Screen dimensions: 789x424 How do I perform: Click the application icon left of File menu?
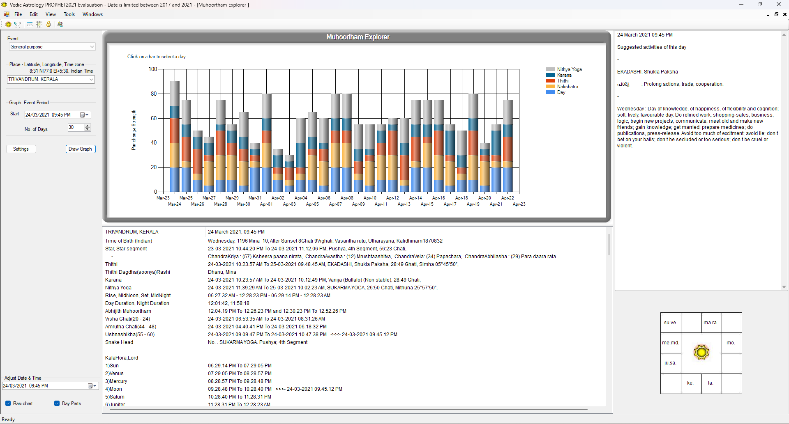(7, 14)
